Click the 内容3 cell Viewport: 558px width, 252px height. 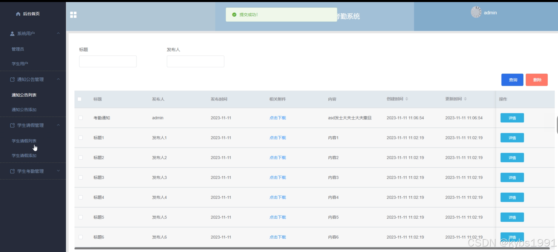coord(333,178)
